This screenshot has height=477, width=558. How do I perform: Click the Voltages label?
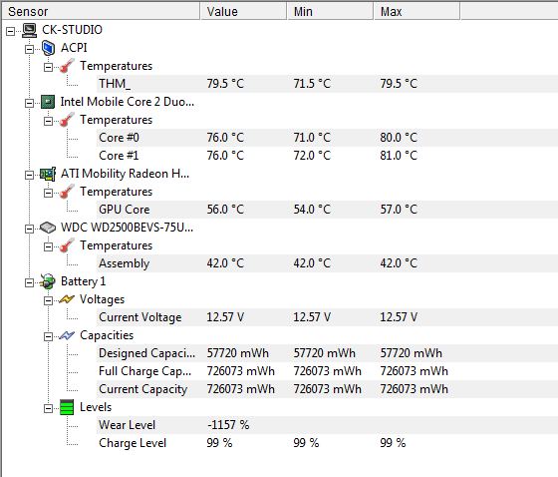point(102,299)
